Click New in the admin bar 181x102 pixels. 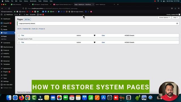26,14
